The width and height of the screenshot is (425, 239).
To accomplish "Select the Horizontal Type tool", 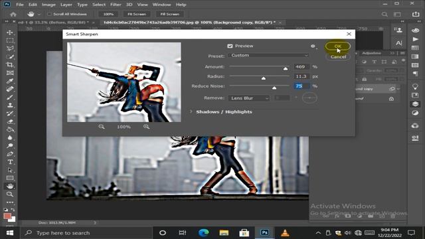I will click(10, 162).
